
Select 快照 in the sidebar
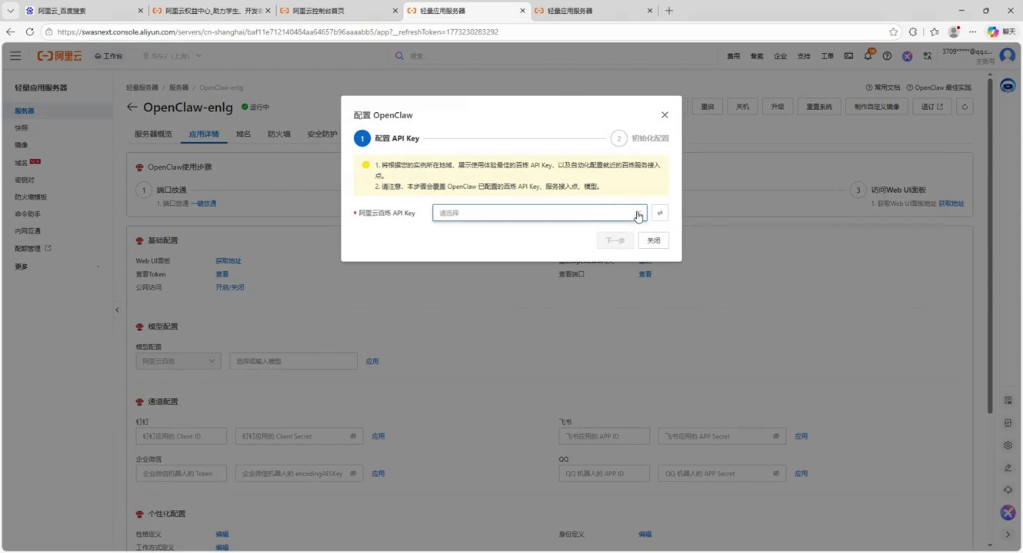tap(22, 127)
